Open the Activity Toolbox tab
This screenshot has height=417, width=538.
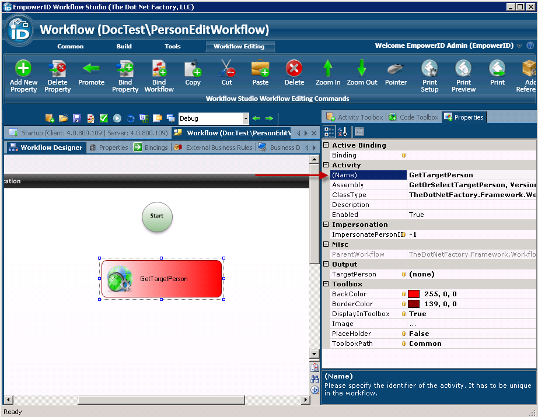coord(355,117)
